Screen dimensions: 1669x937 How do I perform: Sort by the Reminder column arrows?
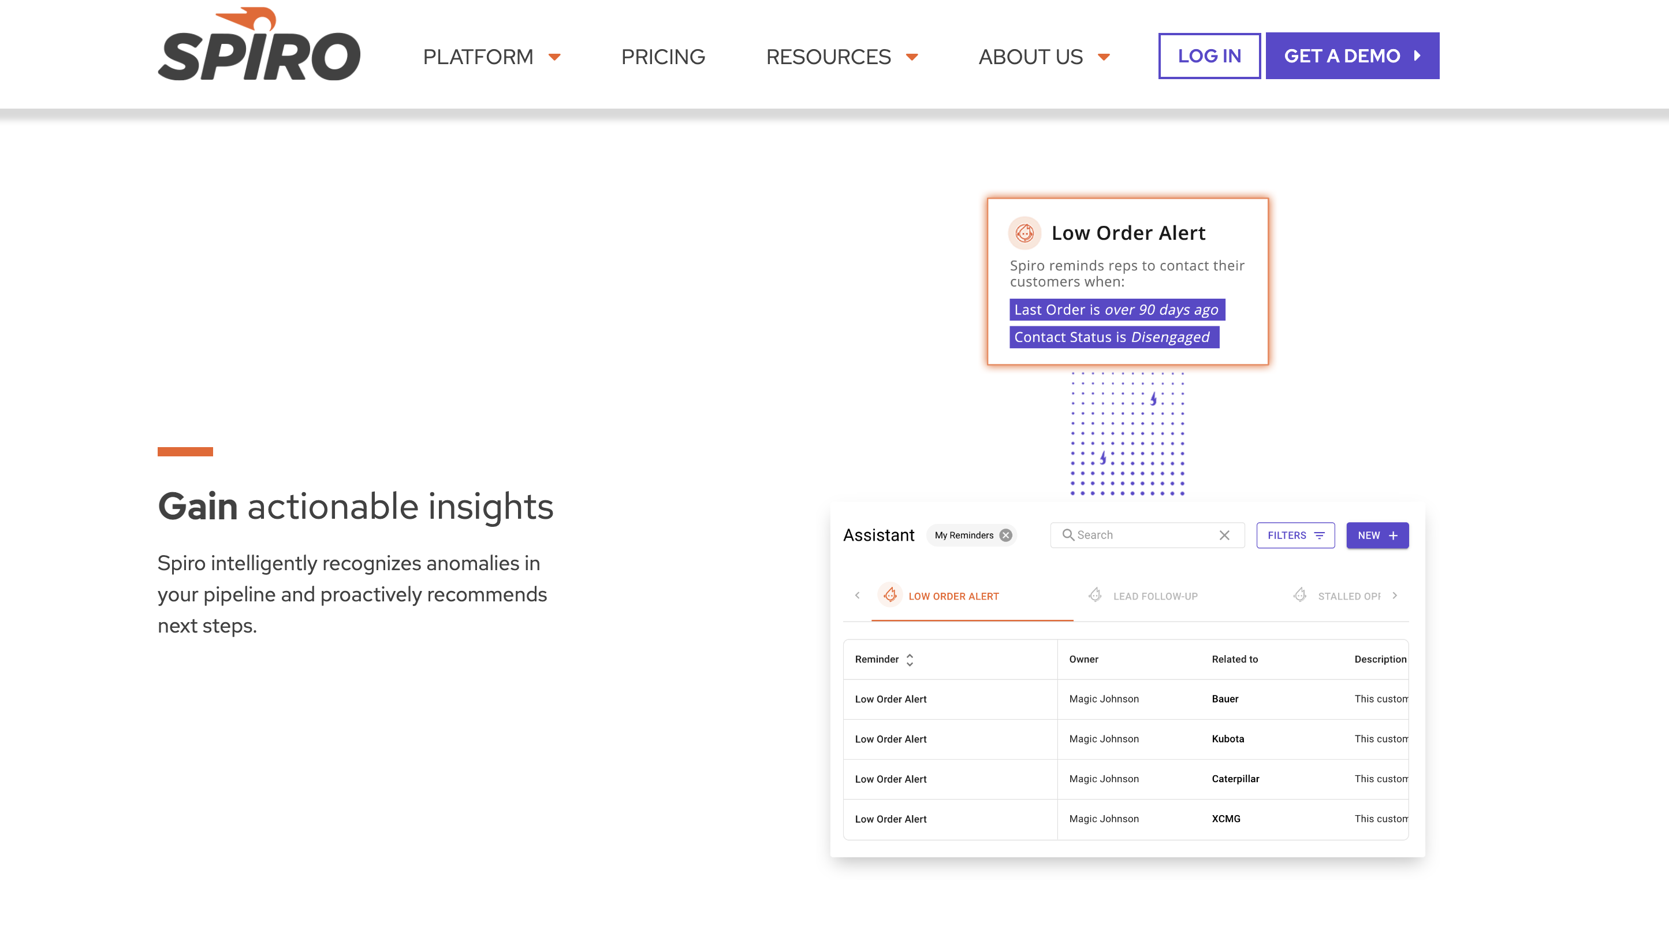[910, 660]
